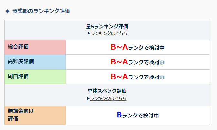Click the triangle arrow under 星5ランキング評価

[x=89, y=33]
